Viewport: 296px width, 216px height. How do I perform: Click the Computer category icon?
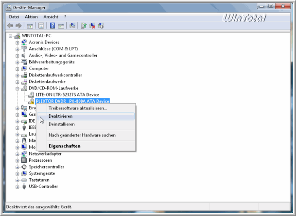24,68
